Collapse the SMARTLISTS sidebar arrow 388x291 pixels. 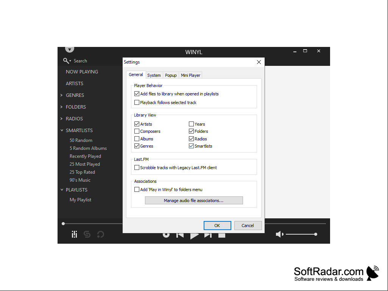point(62,131)
